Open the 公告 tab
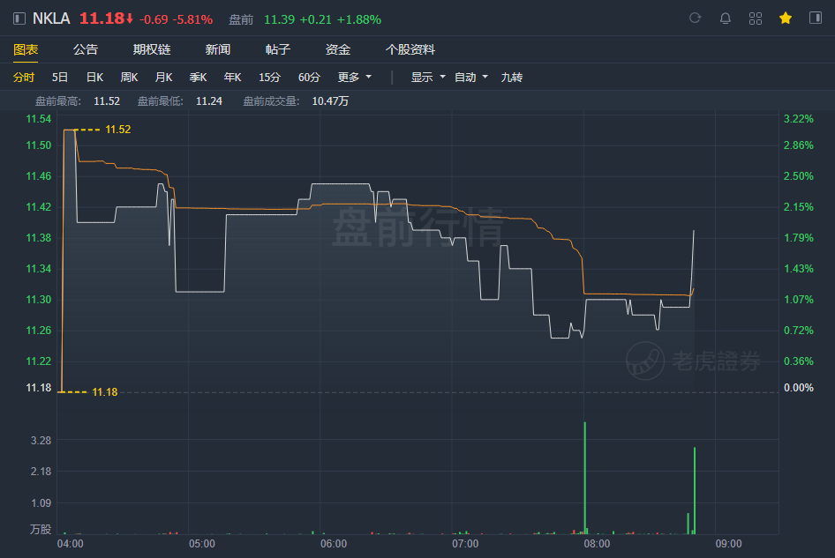This screenshot has height=558, width=835. (86, 50)
